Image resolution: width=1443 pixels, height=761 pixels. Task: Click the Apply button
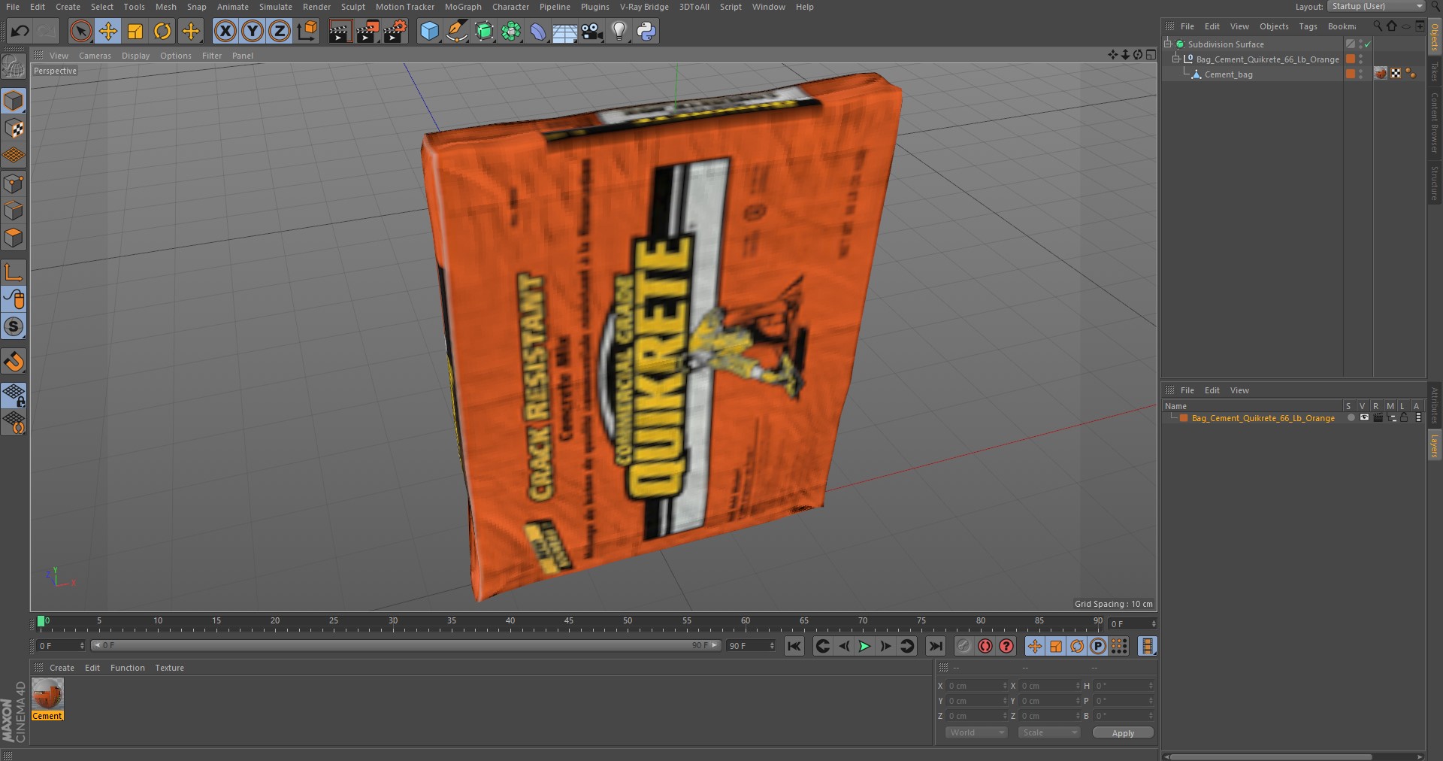point(1123,733)
